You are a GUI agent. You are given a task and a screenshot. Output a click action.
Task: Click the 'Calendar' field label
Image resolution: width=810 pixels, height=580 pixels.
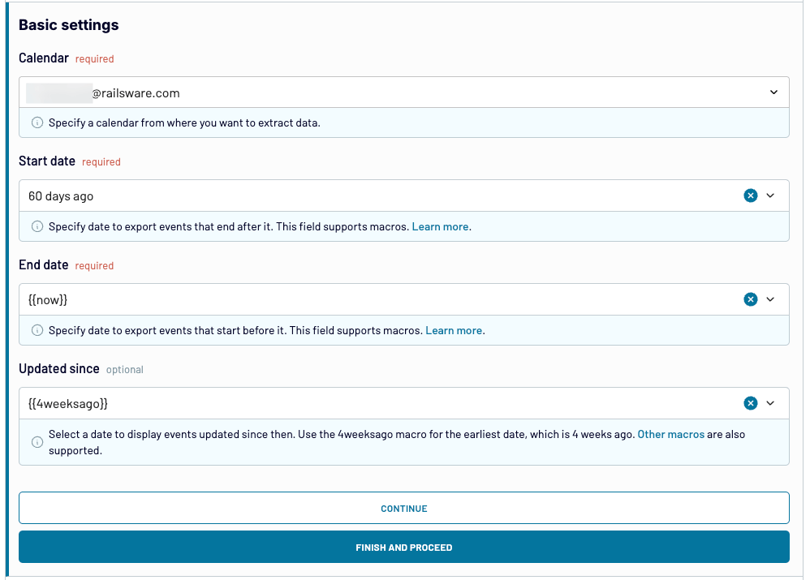[x=44, y=58]
